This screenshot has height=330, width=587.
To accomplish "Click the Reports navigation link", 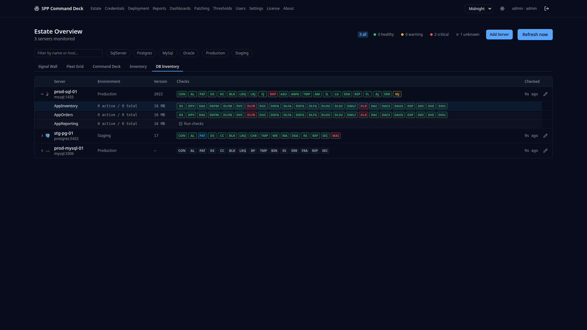I will pyautogui.click(x=159, y=9).
